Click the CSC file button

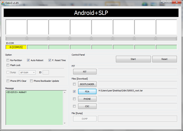click(87, 106)
